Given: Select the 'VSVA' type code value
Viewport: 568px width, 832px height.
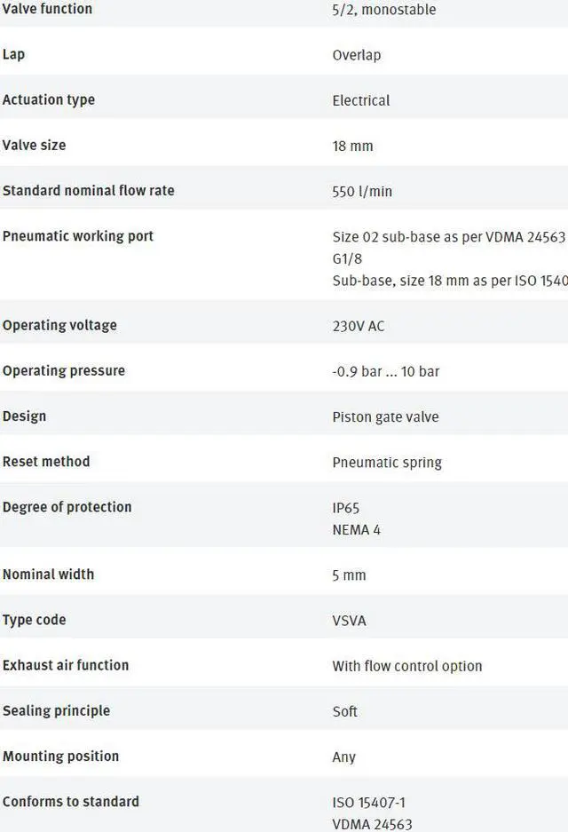Looking at the screenshot, I should tap(349, 621).
